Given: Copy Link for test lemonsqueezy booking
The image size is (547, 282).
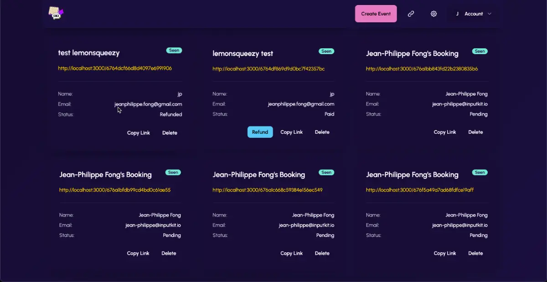Looking at the screenshot, I should tap(139, 133).
